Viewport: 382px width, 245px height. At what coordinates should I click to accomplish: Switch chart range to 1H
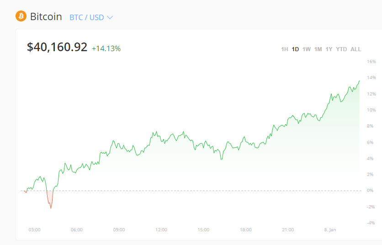pos(284,49)
